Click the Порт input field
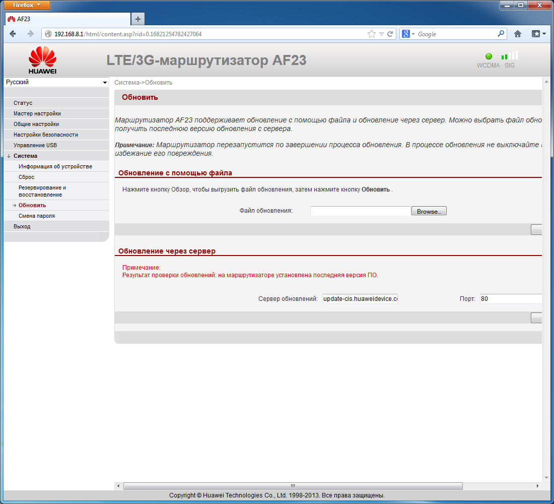This screenshot has height=504, width=554. click(x=511, y=299)
